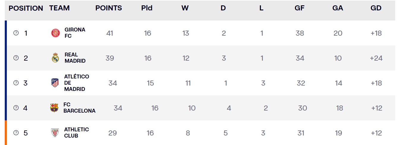Open the FC BARCELONA team link
Viewport: 397px width, 145px height.
pos(79,108)
